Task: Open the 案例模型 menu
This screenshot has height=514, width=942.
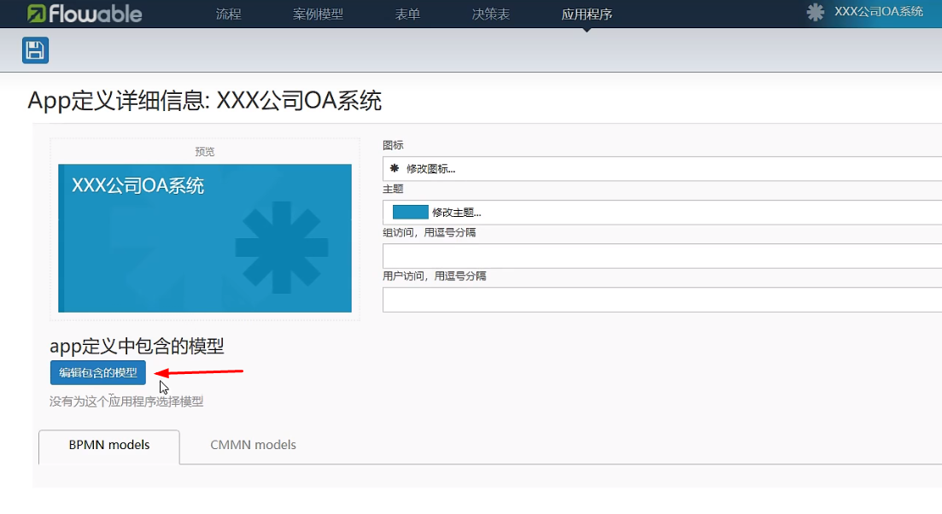Action: 318,14
